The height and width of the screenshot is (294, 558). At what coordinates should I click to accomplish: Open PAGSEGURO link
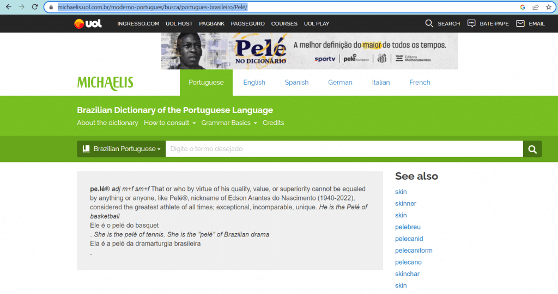click(248, 24)
